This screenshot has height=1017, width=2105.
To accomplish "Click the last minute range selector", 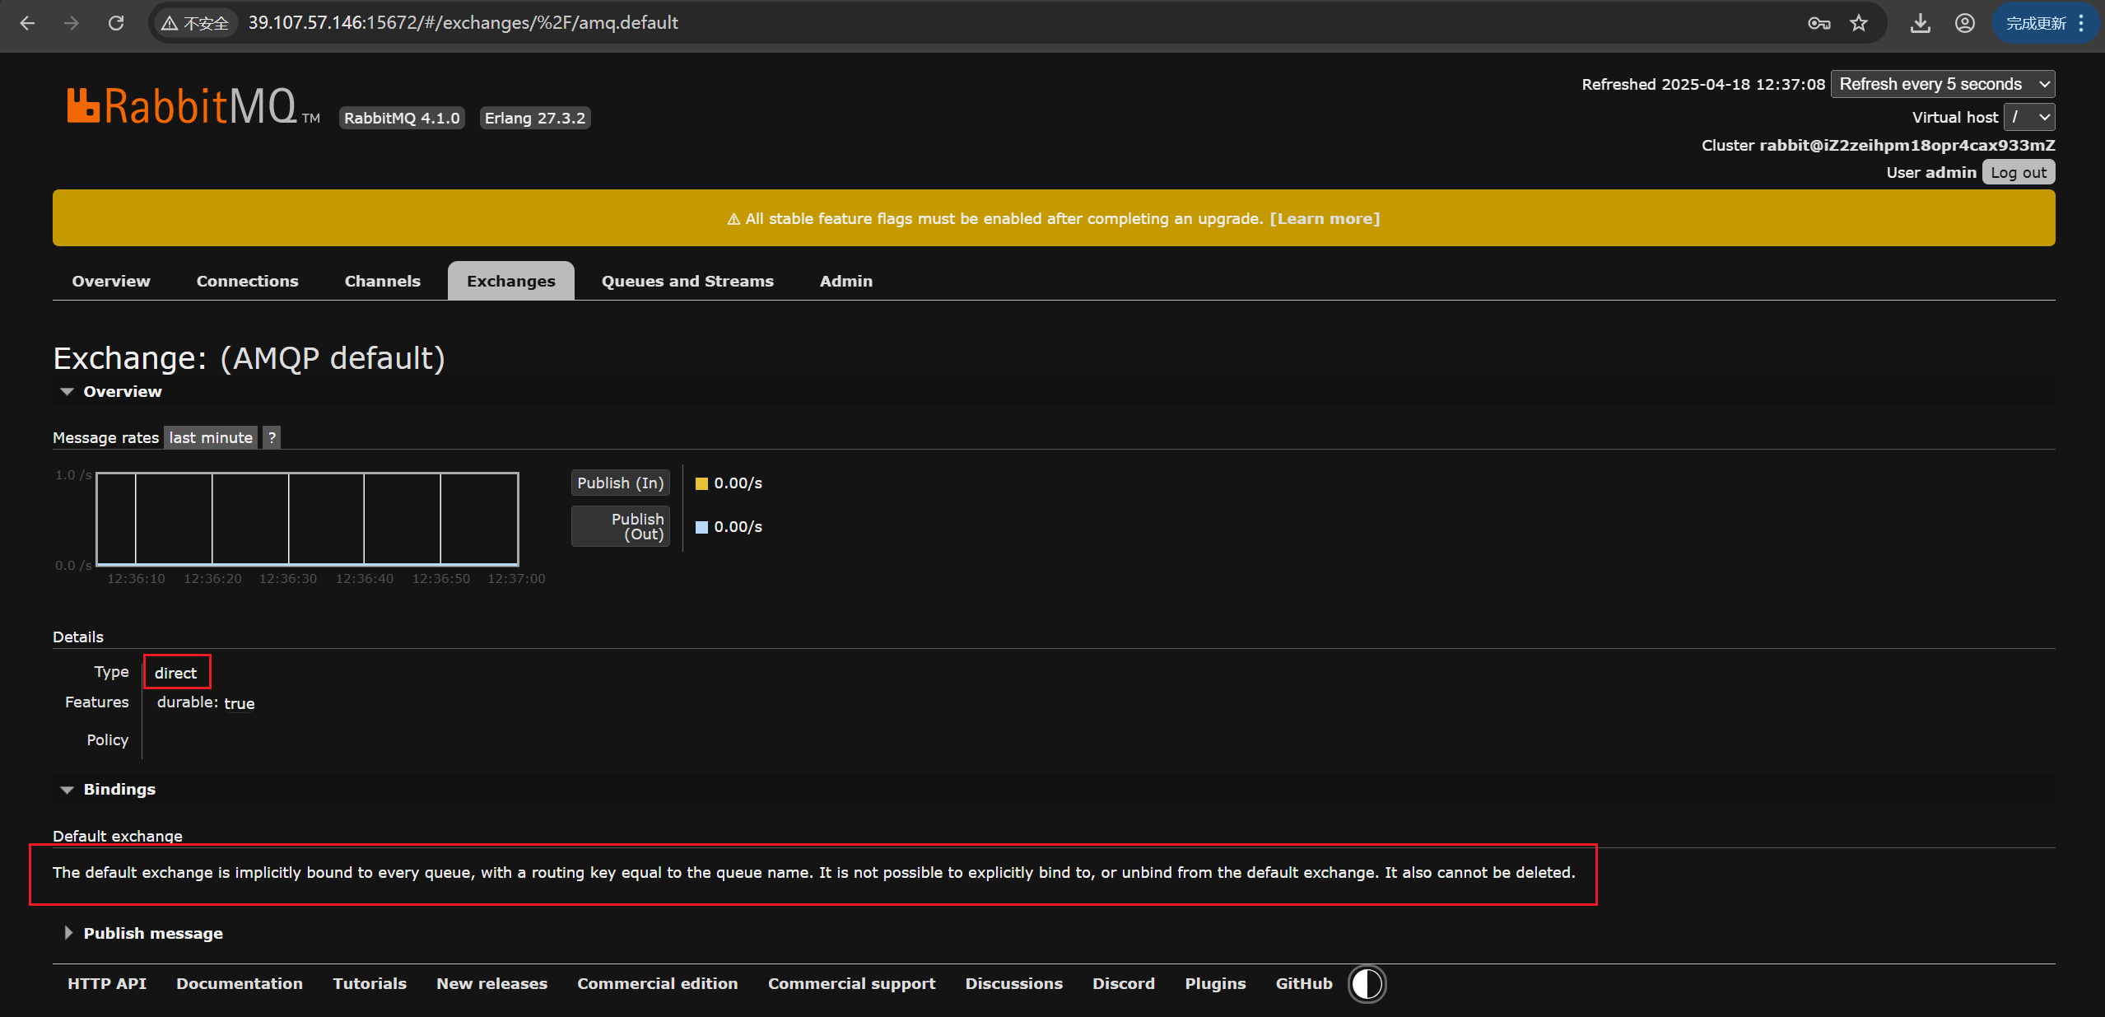I will coord(211,437).
